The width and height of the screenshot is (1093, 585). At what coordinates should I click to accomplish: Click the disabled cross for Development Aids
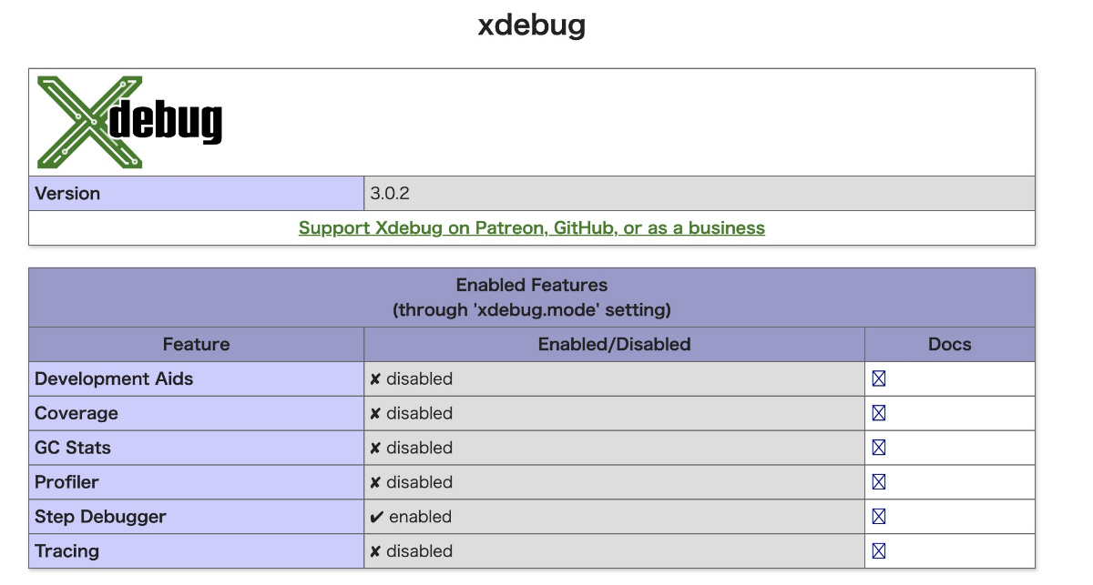coord(375,379)
